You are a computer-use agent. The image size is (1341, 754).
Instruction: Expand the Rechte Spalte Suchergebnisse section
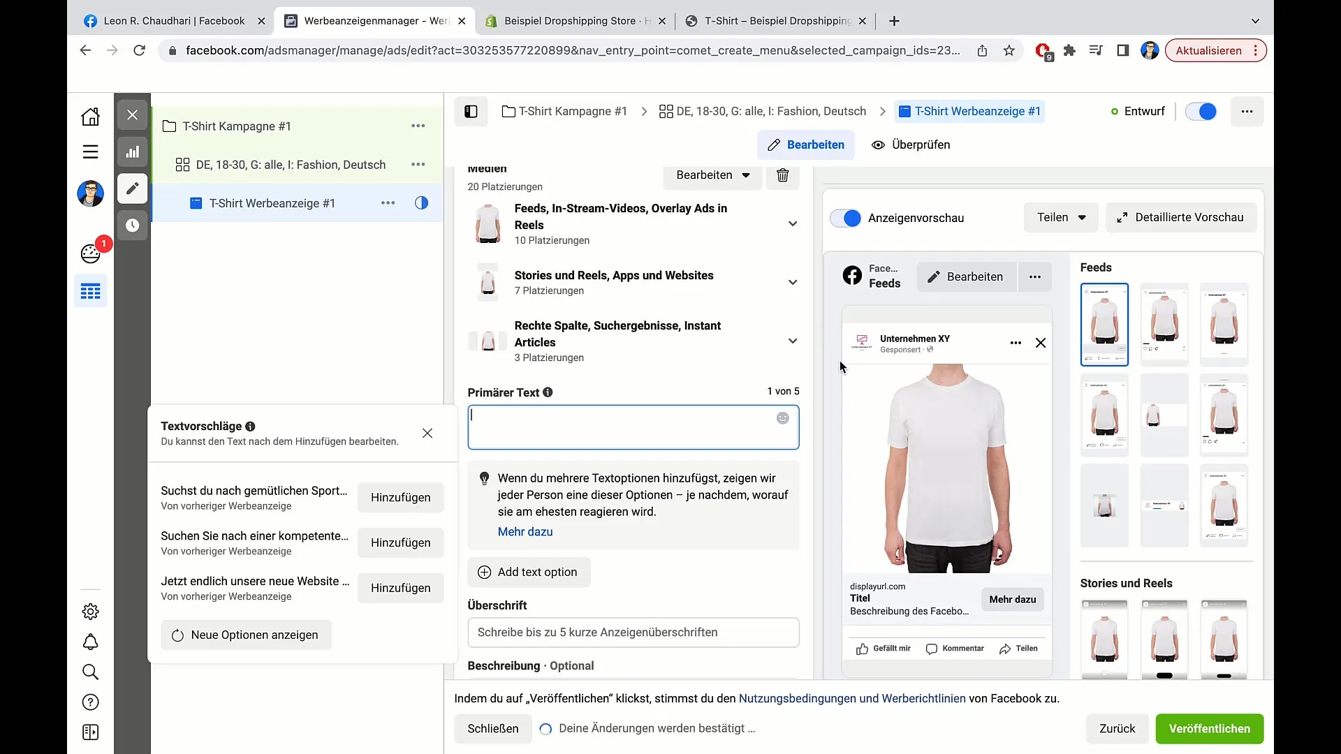tap(793, 341)
